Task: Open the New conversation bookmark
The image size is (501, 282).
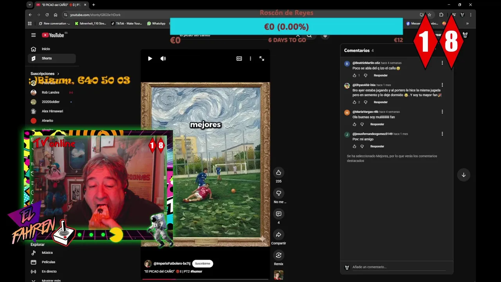Action: 54,23
